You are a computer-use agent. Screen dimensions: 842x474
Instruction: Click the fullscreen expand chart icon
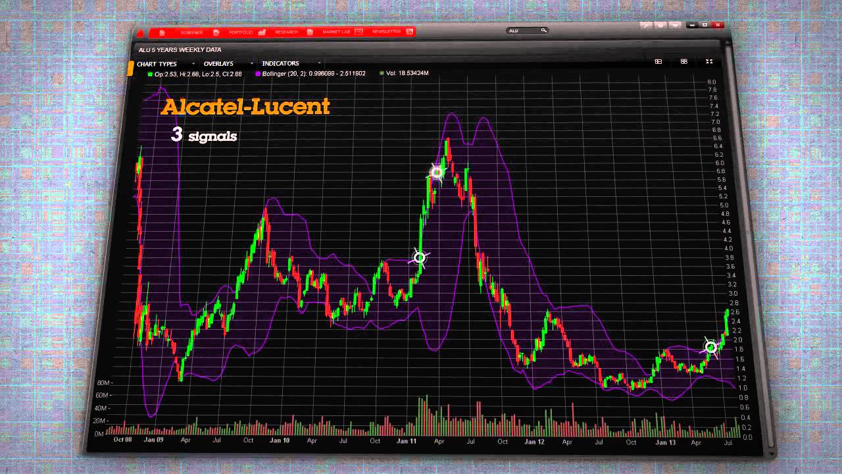click(709, 61)
